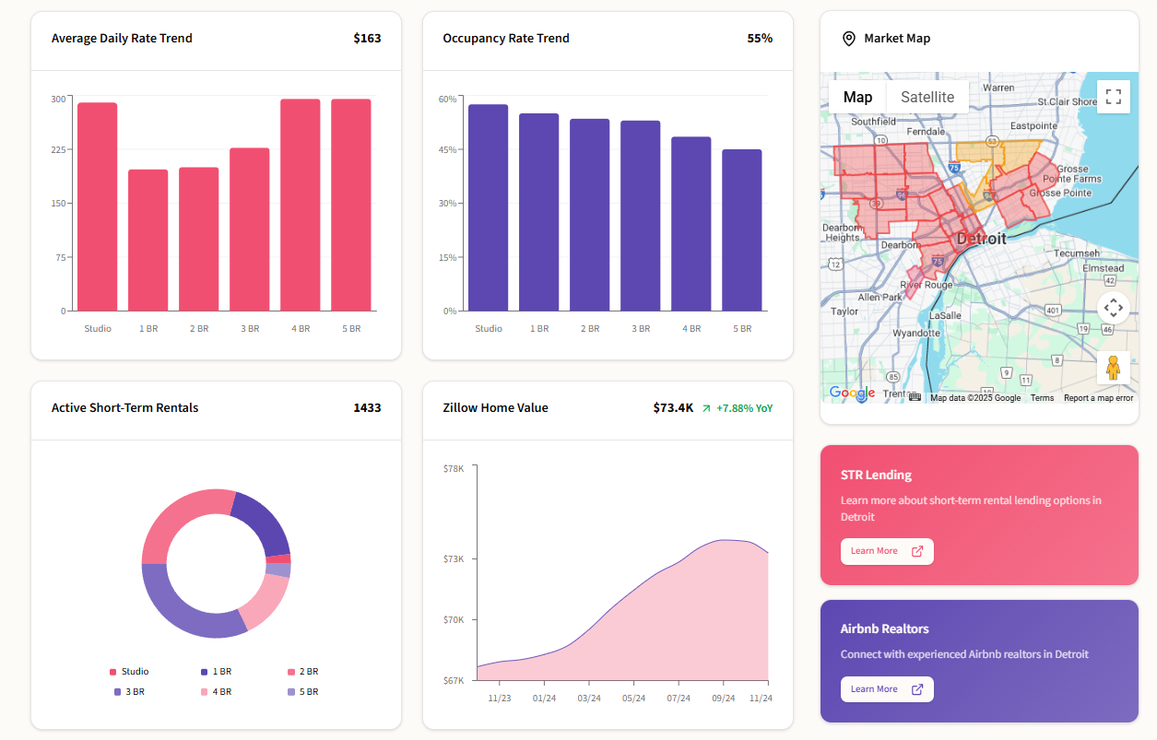Click the circular pan control on the map
1157x740 pixels.
click(1113, 307)
